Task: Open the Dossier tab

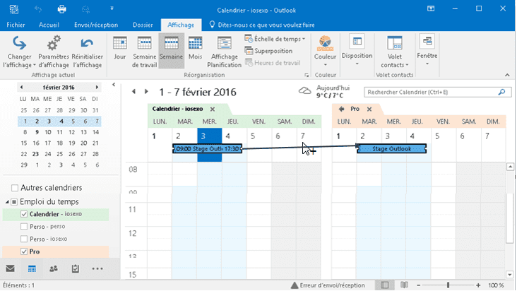Action: [143, 25]
